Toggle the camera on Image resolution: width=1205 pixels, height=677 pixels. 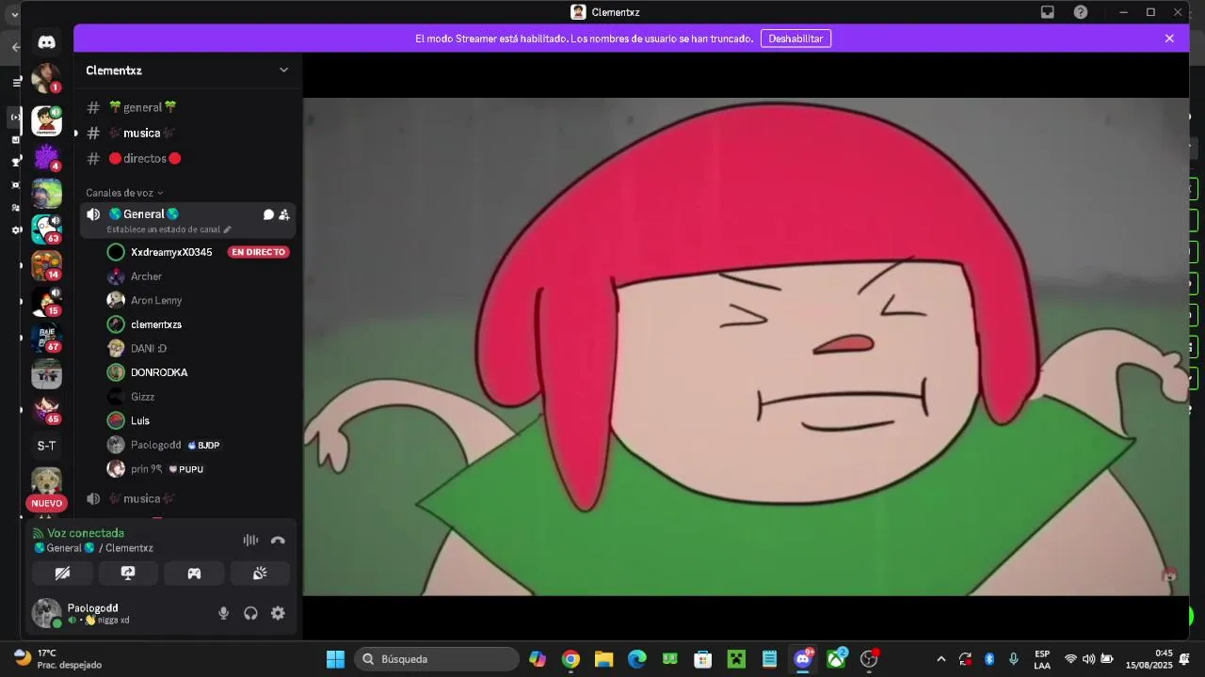(62, 573)
